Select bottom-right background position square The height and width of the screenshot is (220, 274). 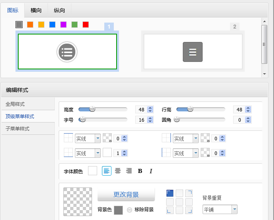[x=189, y=210]
